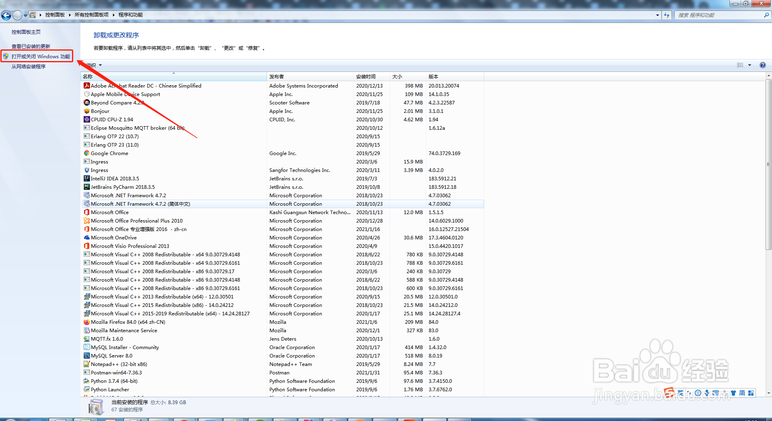Viewport: 772px width, 421px height.
Task: Click the 程序和功能 breadcrumb
Action: pos(130,15)
